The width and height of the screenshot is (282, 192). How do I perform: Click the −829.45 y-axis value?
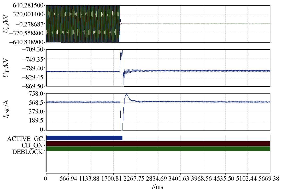[x=33, y=77]
